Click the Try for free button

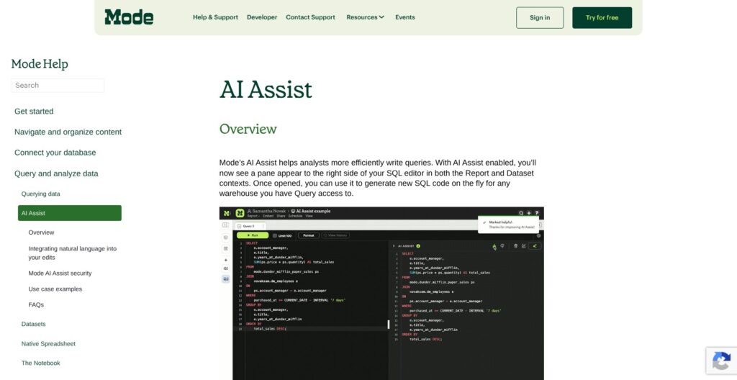click(x=602, y=18)
